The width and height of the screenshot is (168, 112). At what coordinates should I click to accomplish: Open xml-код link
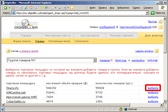click(152, 60)
